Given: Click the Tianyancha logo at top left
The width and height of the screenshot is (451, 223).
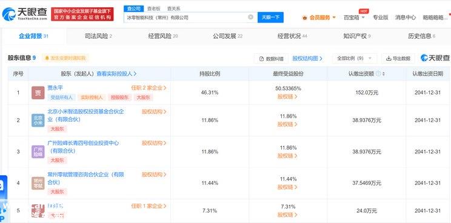Looking at the screenshot, I should [24, 14].
